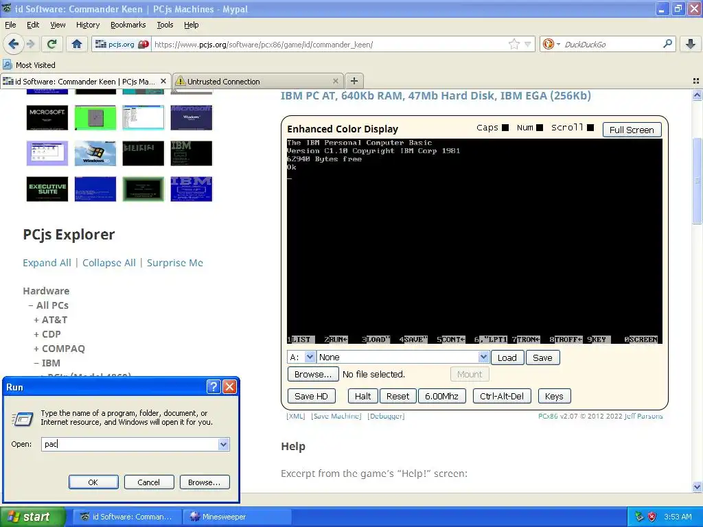This screenshot has width=703, height=527.
Task: Click the Open field in Run dialog
Action: click(129, 444)
